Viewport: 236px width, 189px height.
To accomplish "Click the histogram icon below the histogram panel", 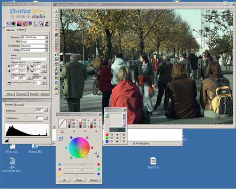I will pyautogui.click(x=7, y=140).
